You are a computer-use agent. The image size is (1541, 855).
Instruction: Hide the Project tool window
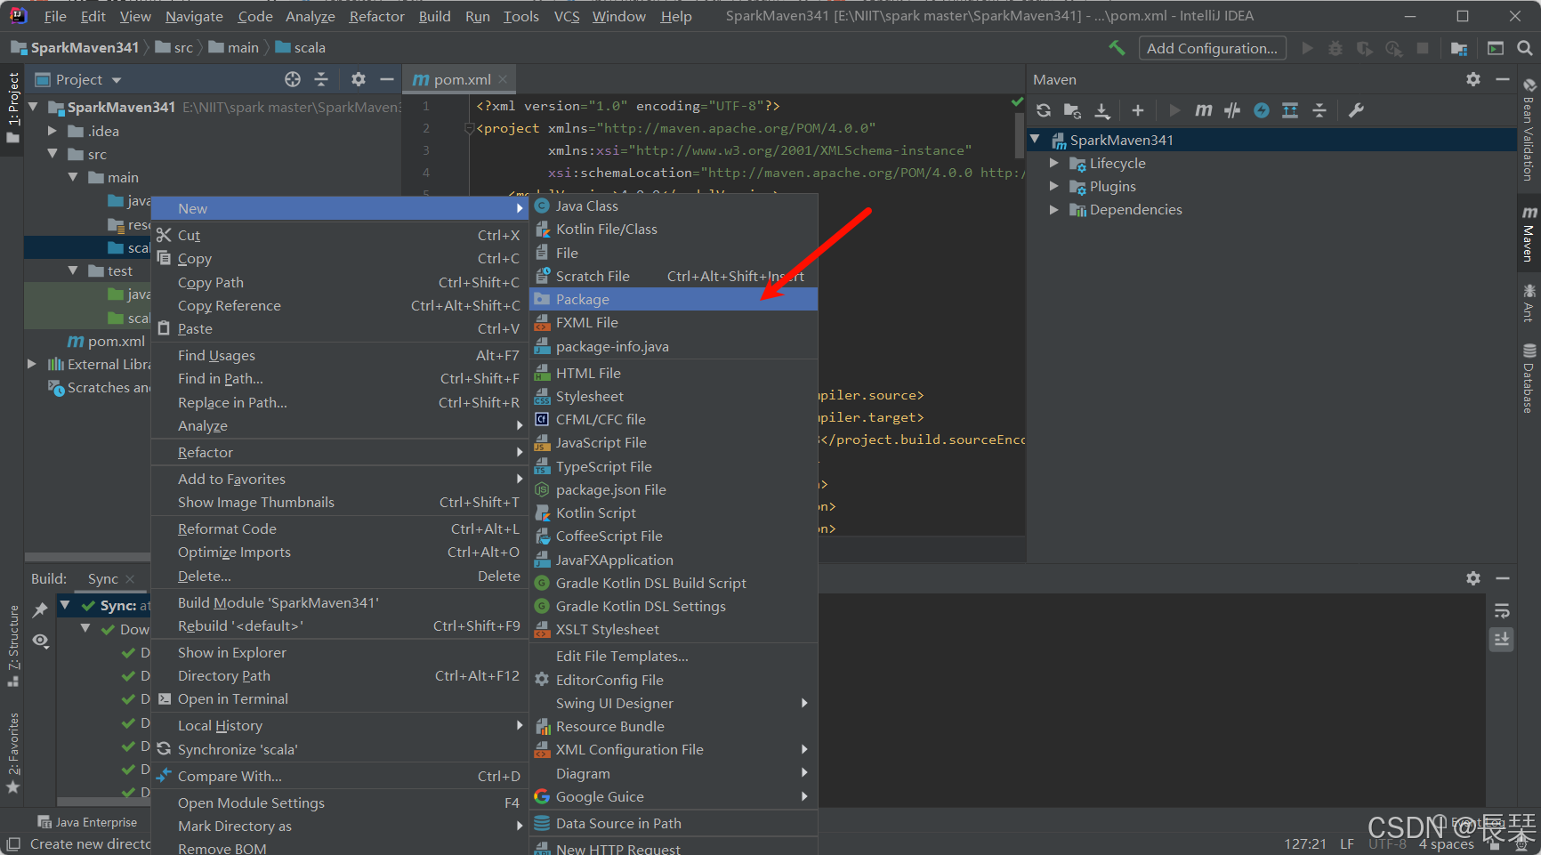tap(386, 79)
